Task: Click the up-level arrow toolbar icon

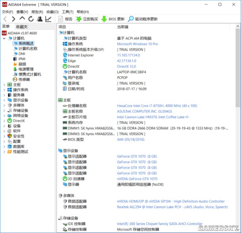Action: click(22, 18)
